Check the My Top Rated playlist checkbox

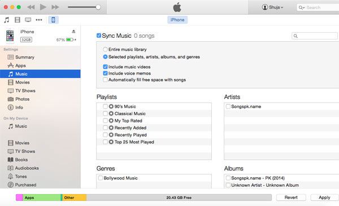[105, 120]
